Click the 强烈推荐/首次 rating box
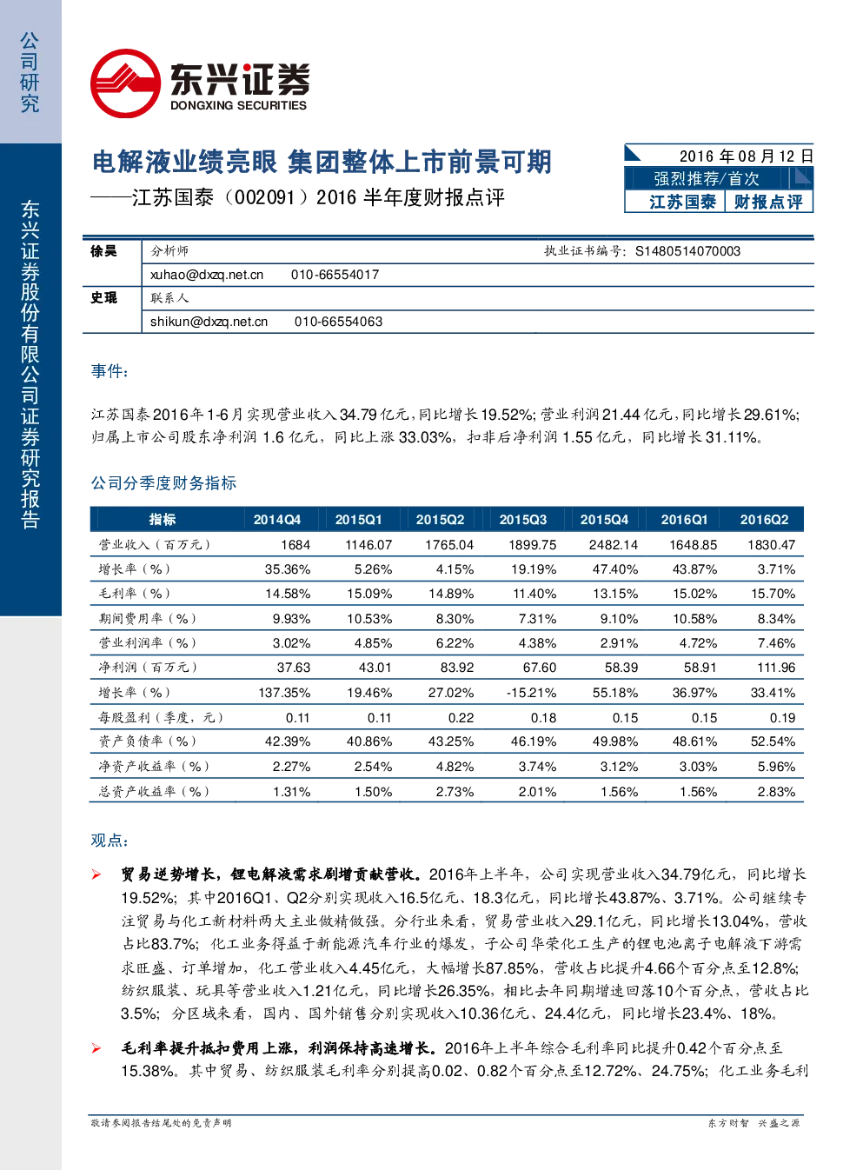This screenshot has width=863, height=1170. [x=707, y=178]
